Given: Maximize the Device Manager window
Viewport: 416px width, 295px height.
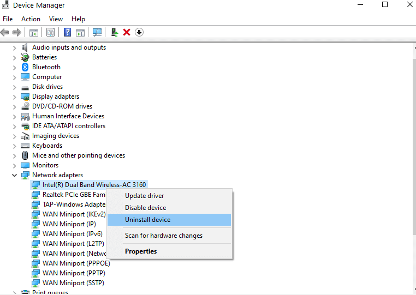Looking at the screenshot, I should point(385,4).
